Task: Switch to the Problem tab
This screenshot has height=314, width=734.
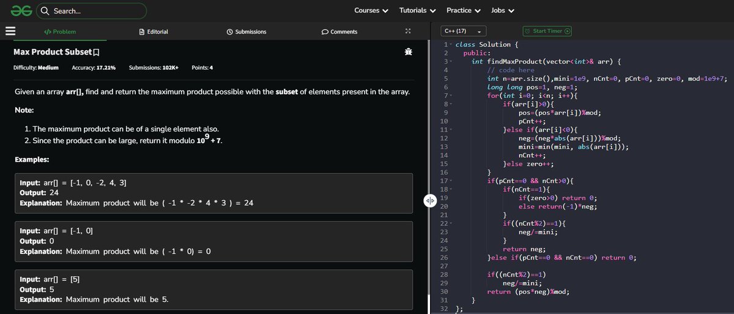Action: [61, 32]
